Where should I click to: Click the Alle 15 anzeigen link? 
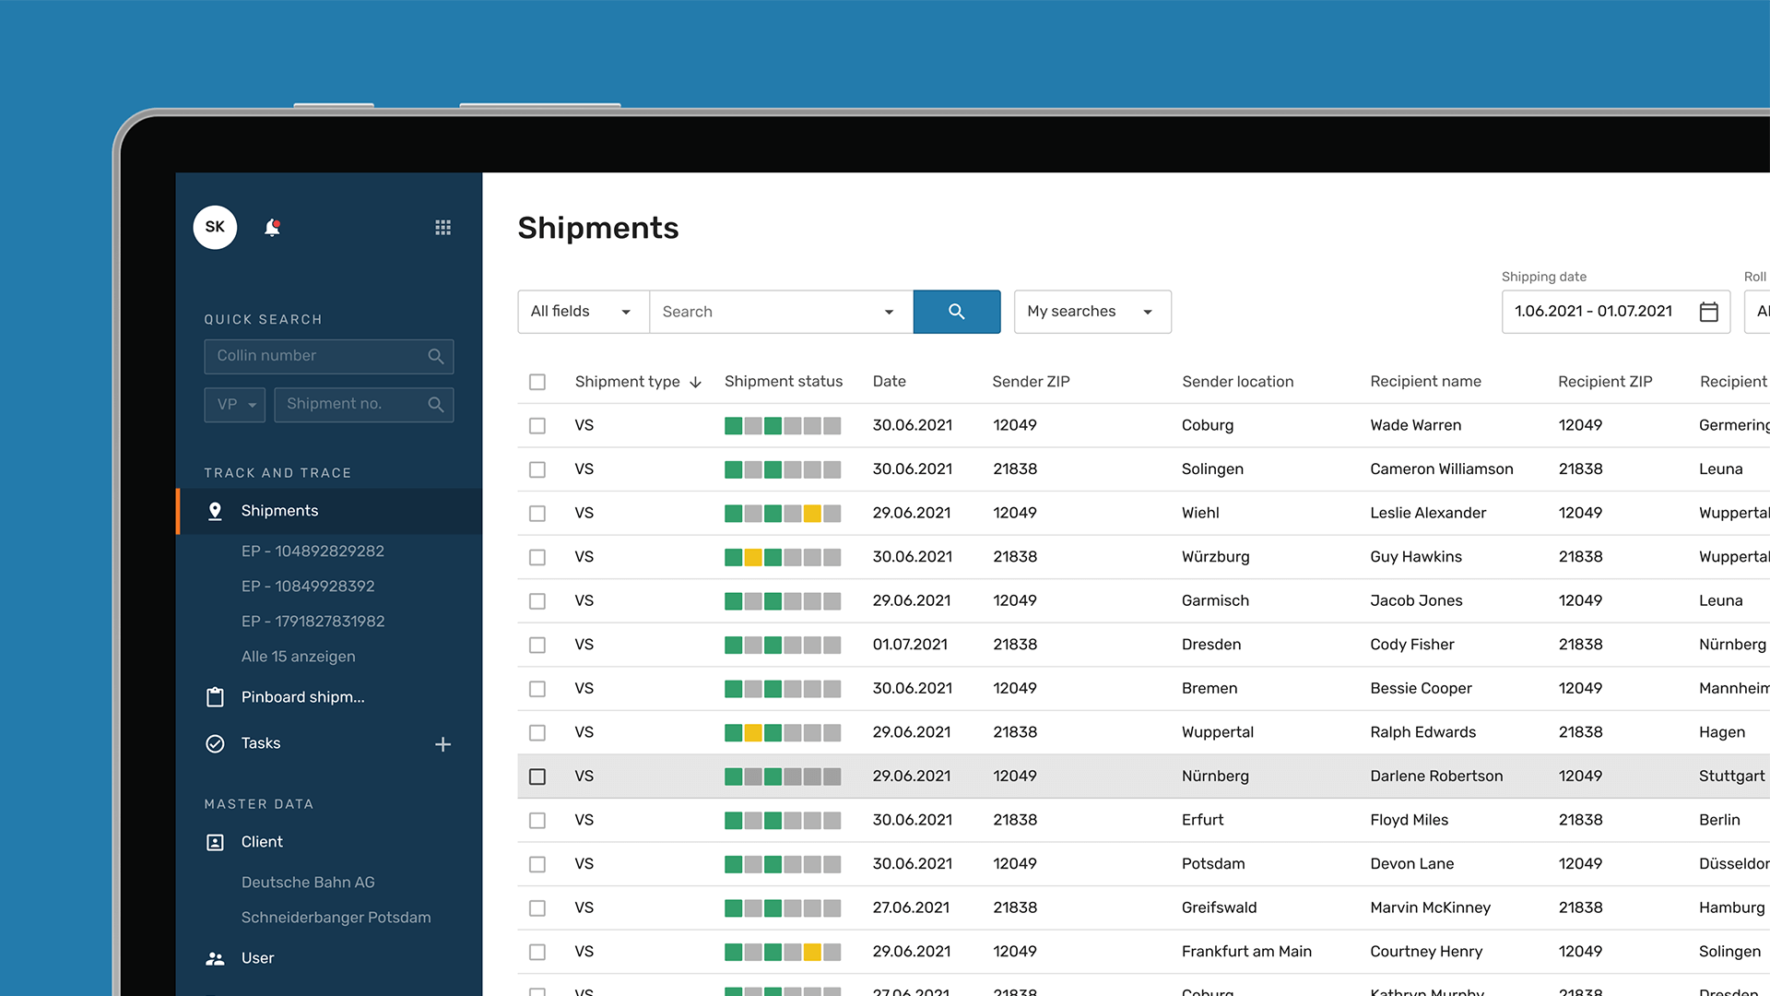pos(298,657)
